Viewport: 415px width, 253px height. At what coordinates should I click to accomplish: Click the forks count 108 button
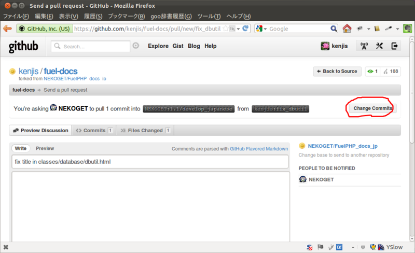(391, 71)
